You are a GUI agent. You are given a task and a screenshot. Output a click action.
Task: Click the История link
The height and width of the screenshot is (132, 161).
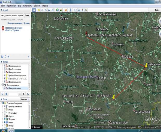(x=26, y=23)
